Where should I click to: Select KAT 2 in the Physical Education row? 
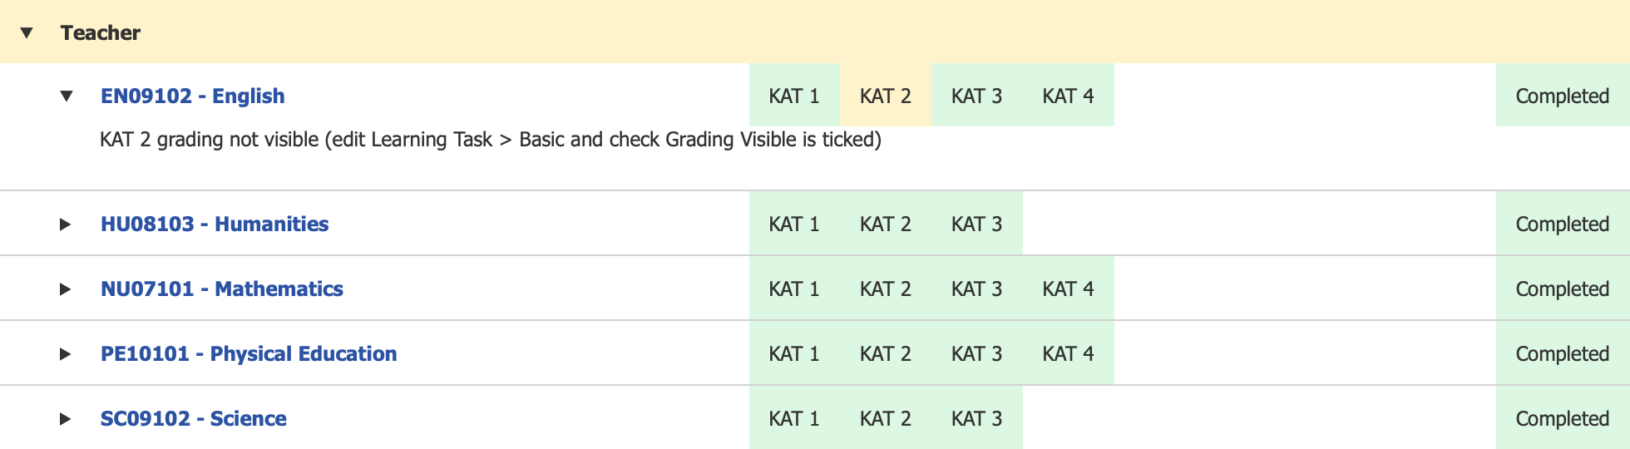[886, 354]
